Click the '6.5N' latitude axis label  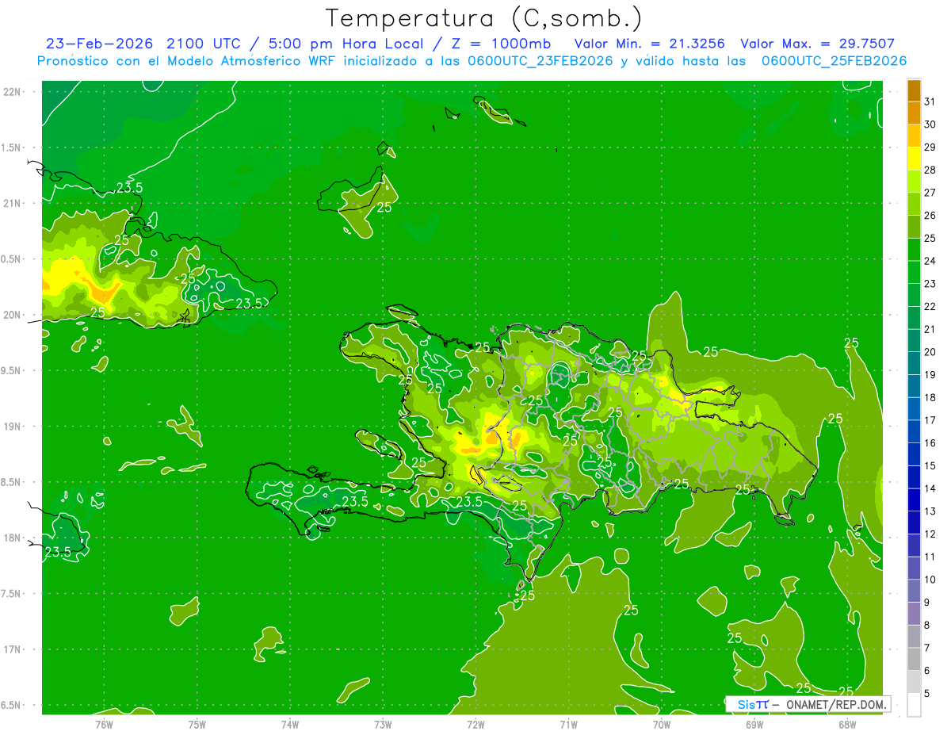point(11,705)
